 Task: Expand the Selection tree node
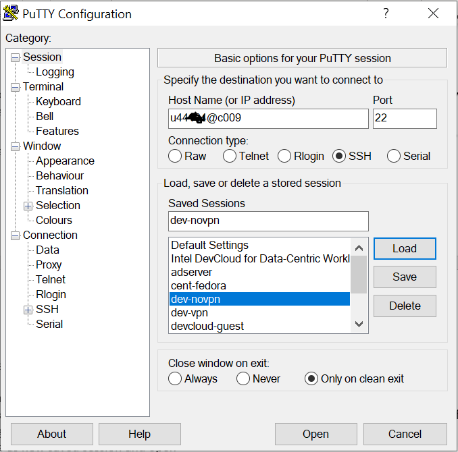tap(28, 206)
